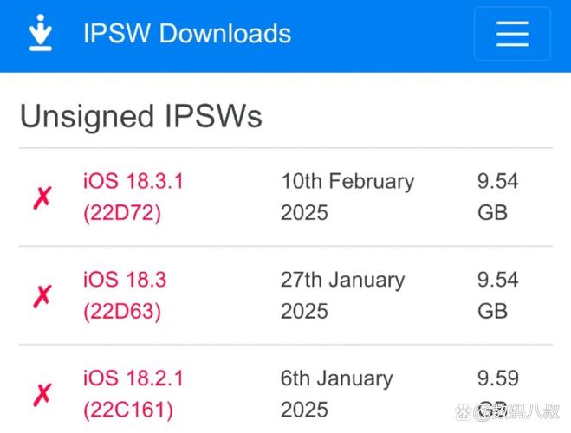Open the iOS 18.3 (22D63) link
The height and width of the screenshot is (433, 571).
coord(125,281)
